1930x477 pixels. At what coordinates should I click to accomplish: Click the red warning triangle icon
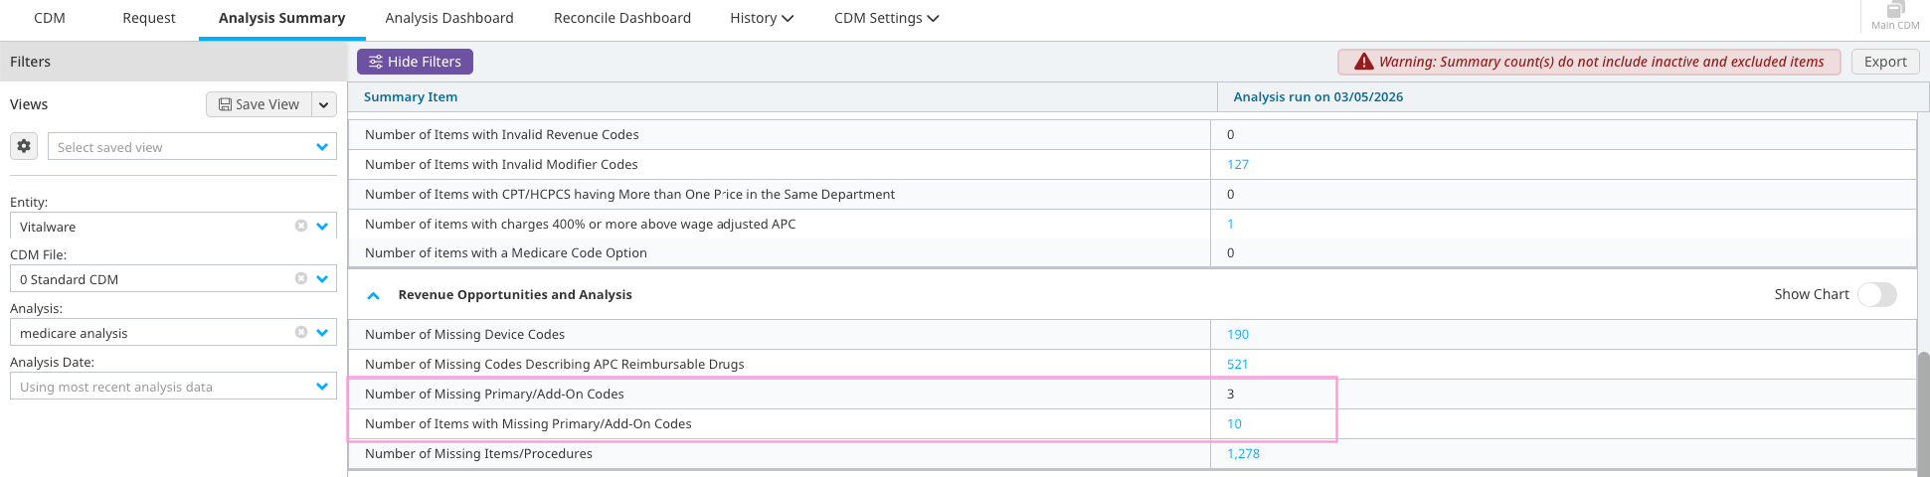click(x=1364, y=62)
